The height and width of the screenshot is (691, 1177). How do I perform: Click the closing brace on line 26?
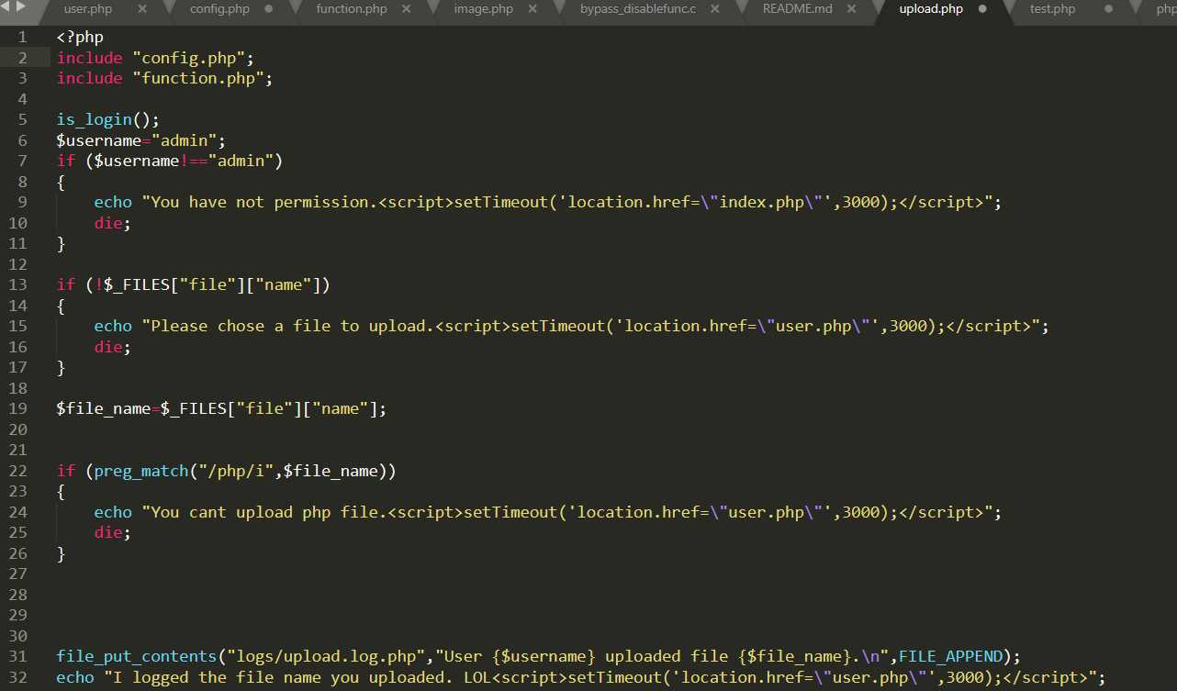coord(62,553)
